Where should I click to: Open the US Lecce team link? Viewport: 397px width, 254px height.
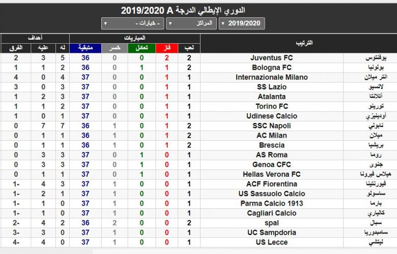(272, 242)
